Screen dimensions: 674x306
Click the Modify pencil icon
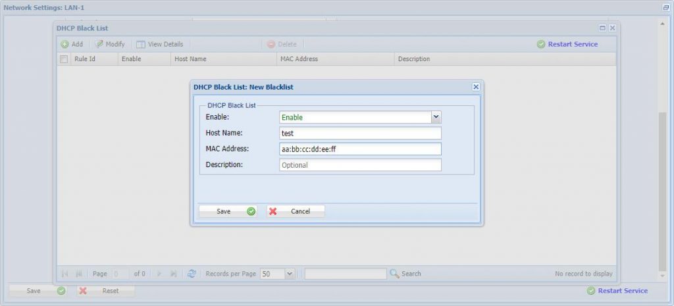pyautogui.click(x=99, y=44)
